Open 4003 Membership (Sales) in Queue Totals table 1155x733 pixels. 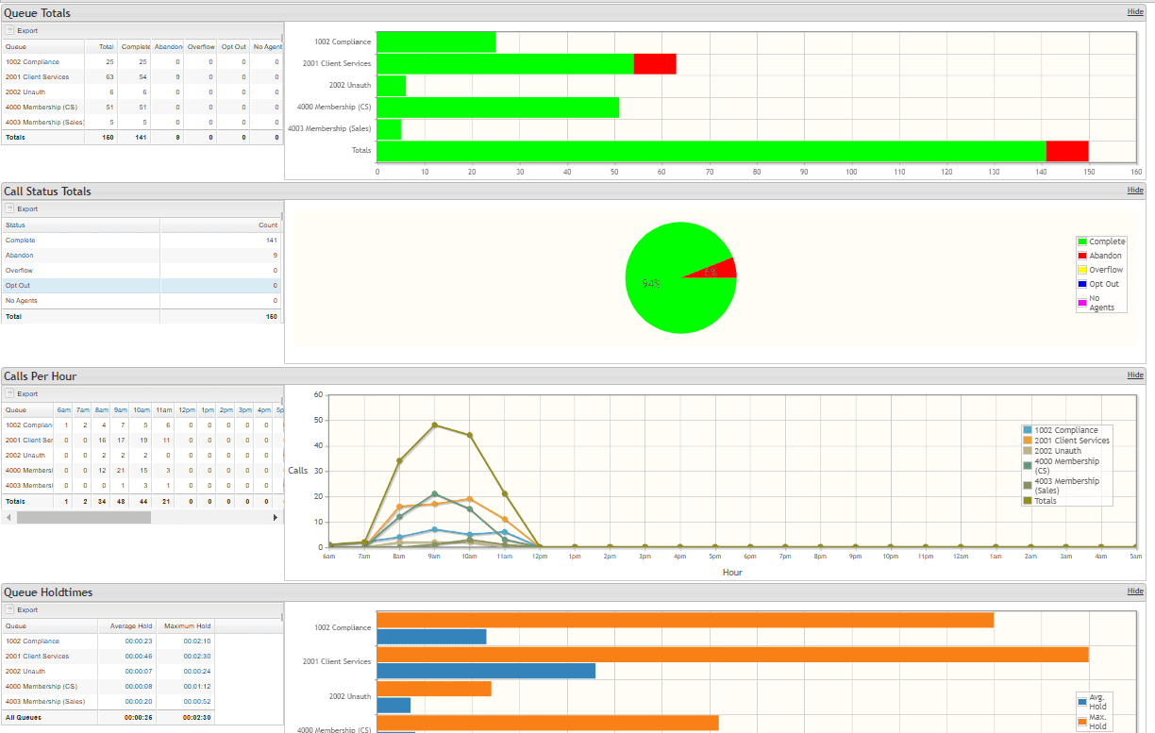(45, 123)
